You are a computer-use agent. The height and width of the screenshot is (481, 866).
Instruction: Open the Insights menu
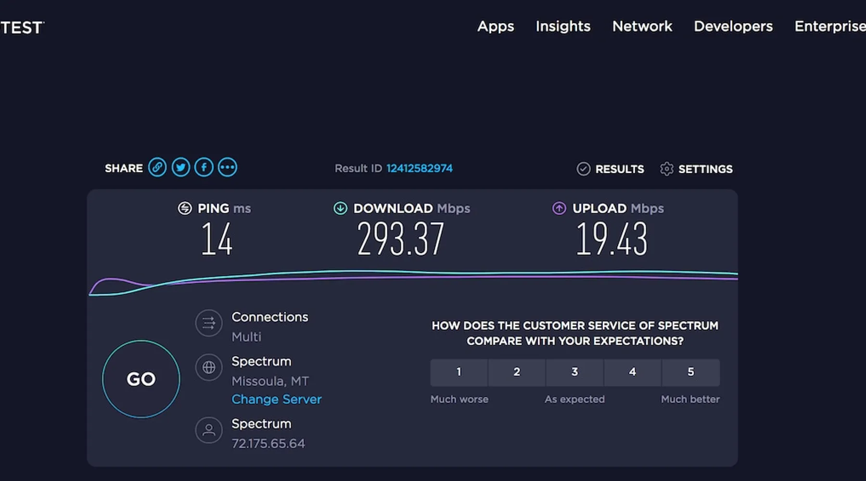(x=563, y=26)
